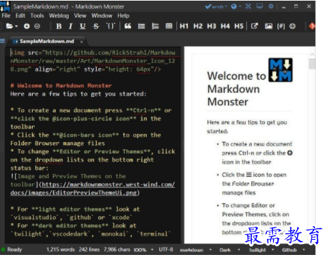The image size is (328, 257).
Task: Open the Tools menu
Action: (37, 16)
